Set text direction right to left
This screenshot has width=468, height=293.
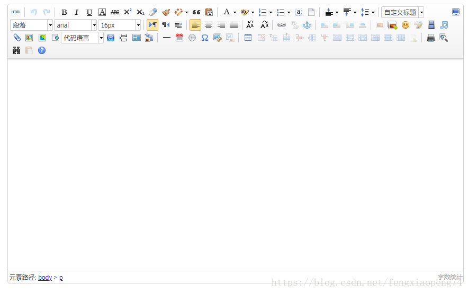coord(166,25)
